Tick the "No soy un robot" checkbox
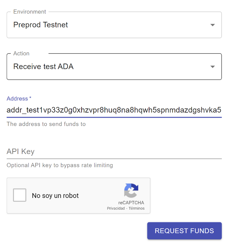Image resolution: width=227 pixels, height=246 pixels. [x=20, y=195]
